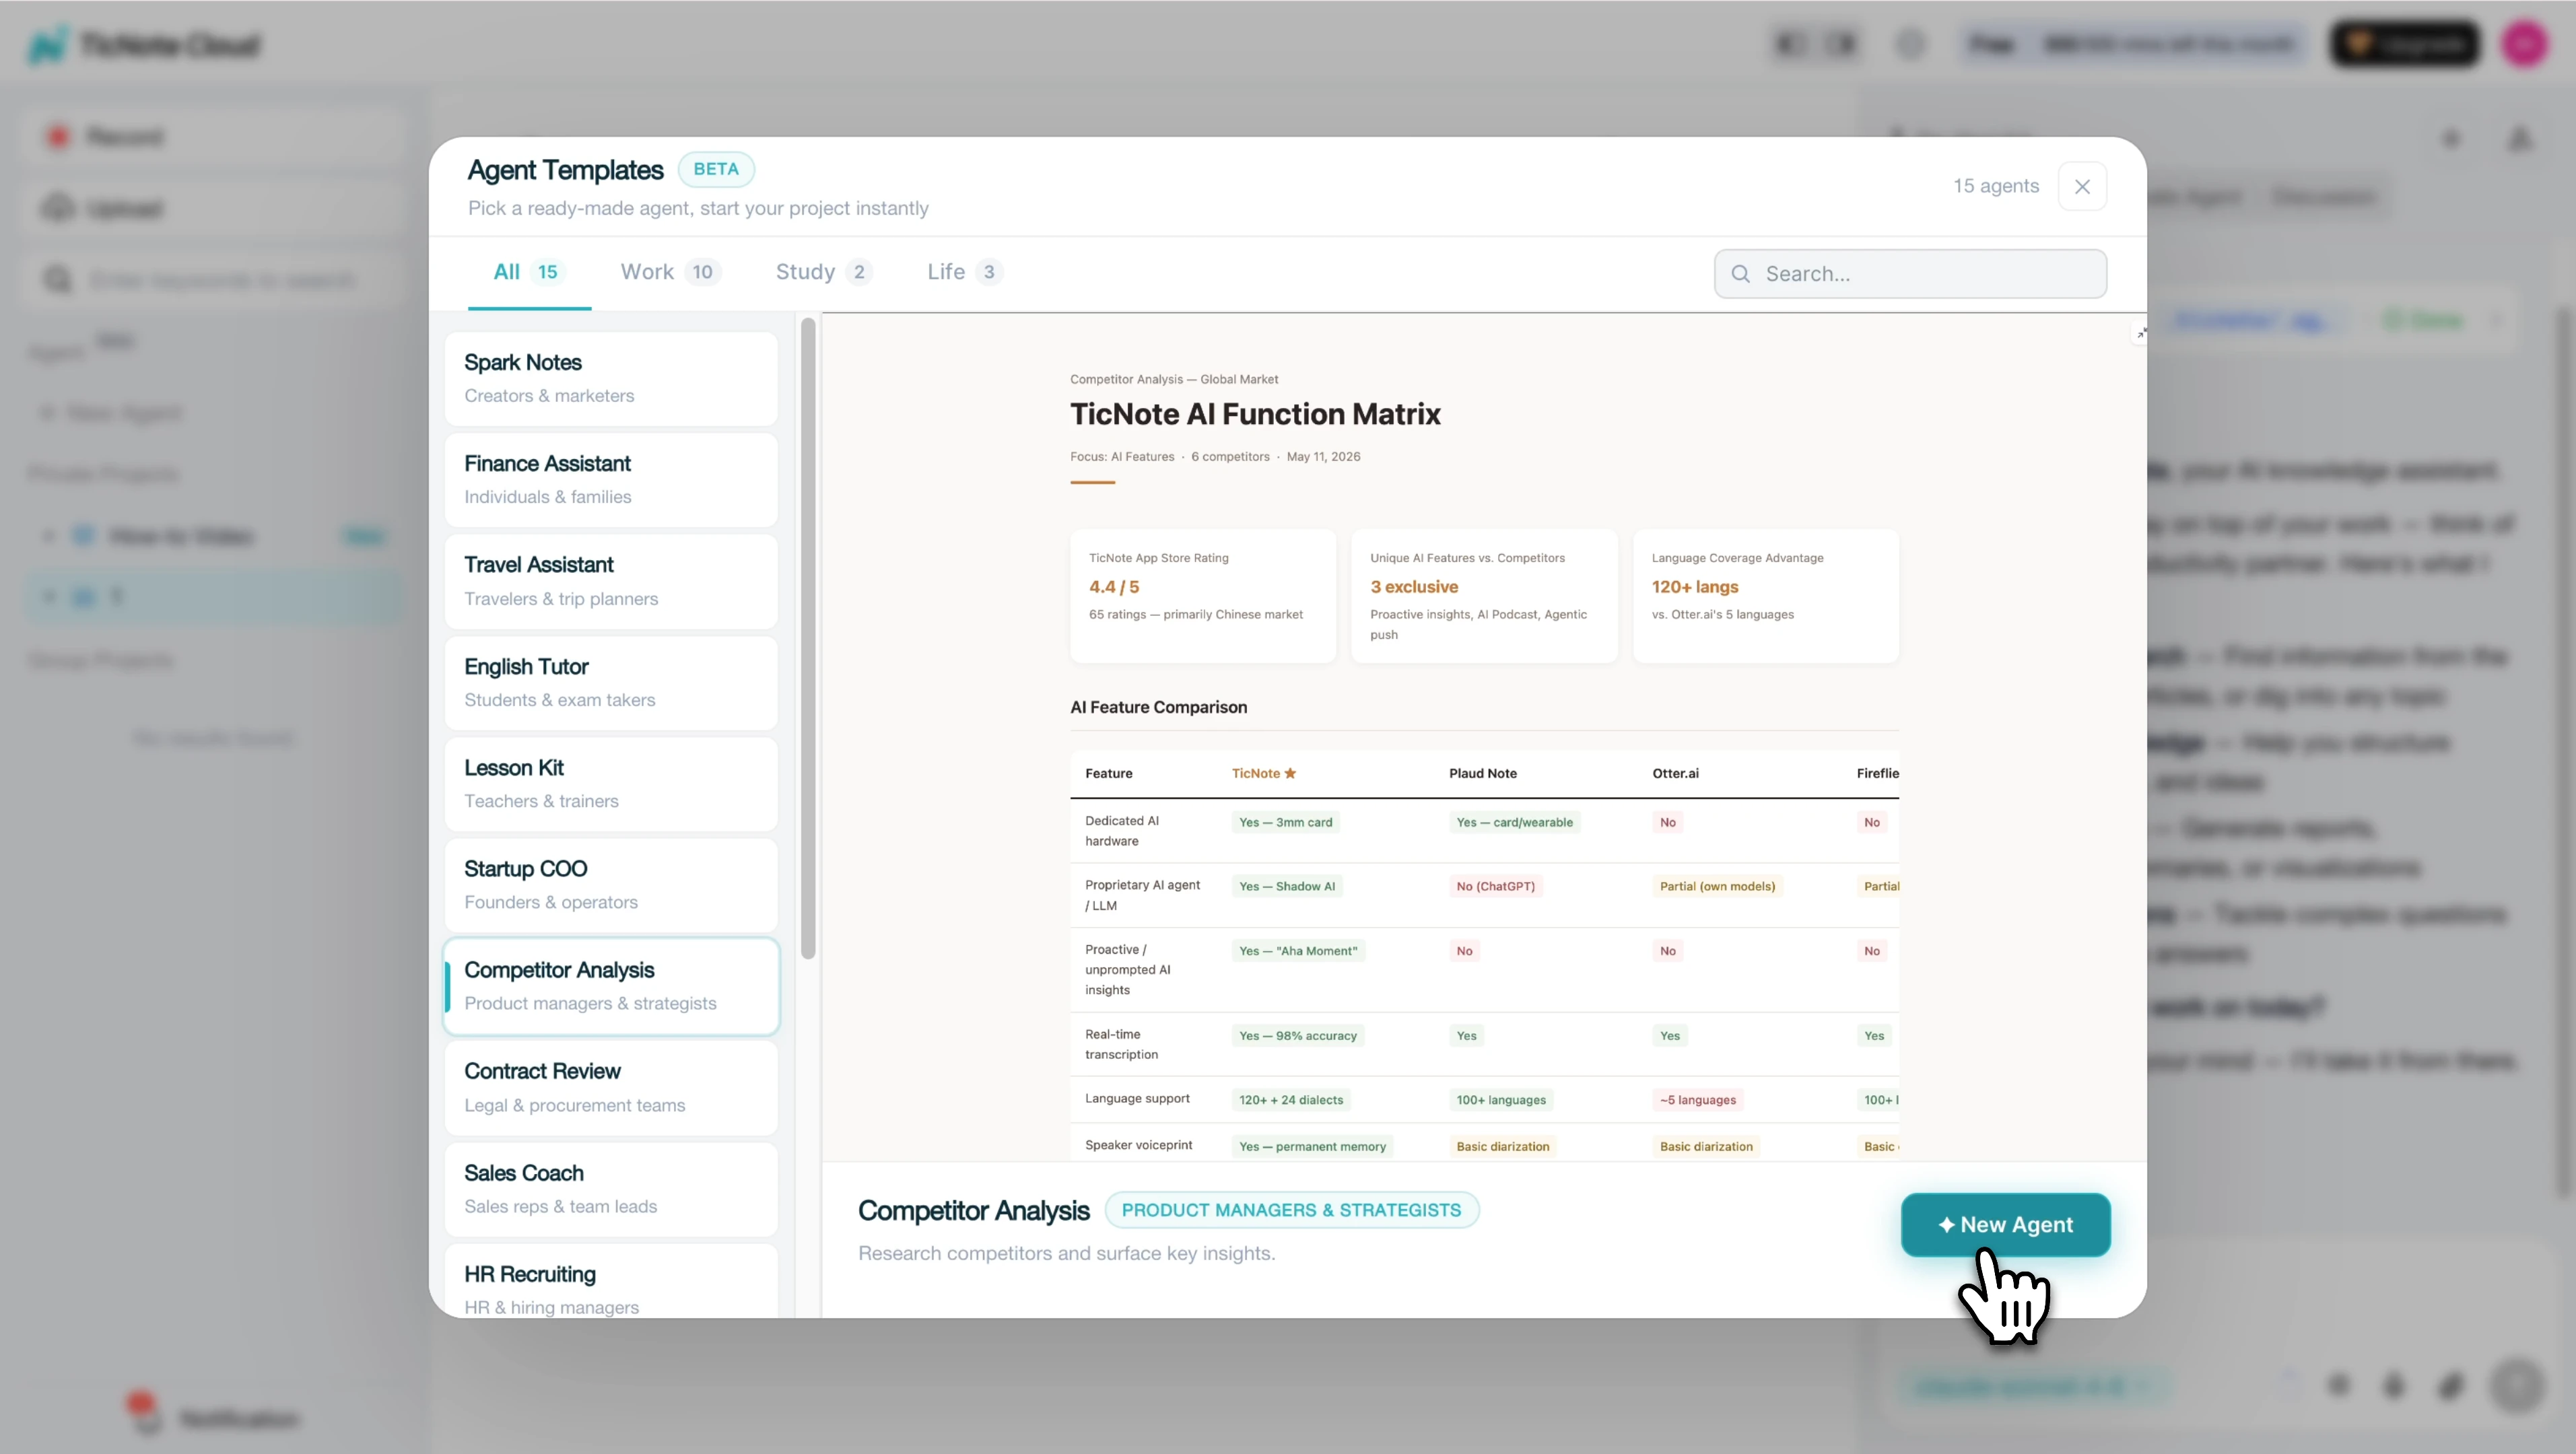Choose the Travel Assistant template
The height and width of the screenshot is (1454, 2576).
tap(611, 581)
